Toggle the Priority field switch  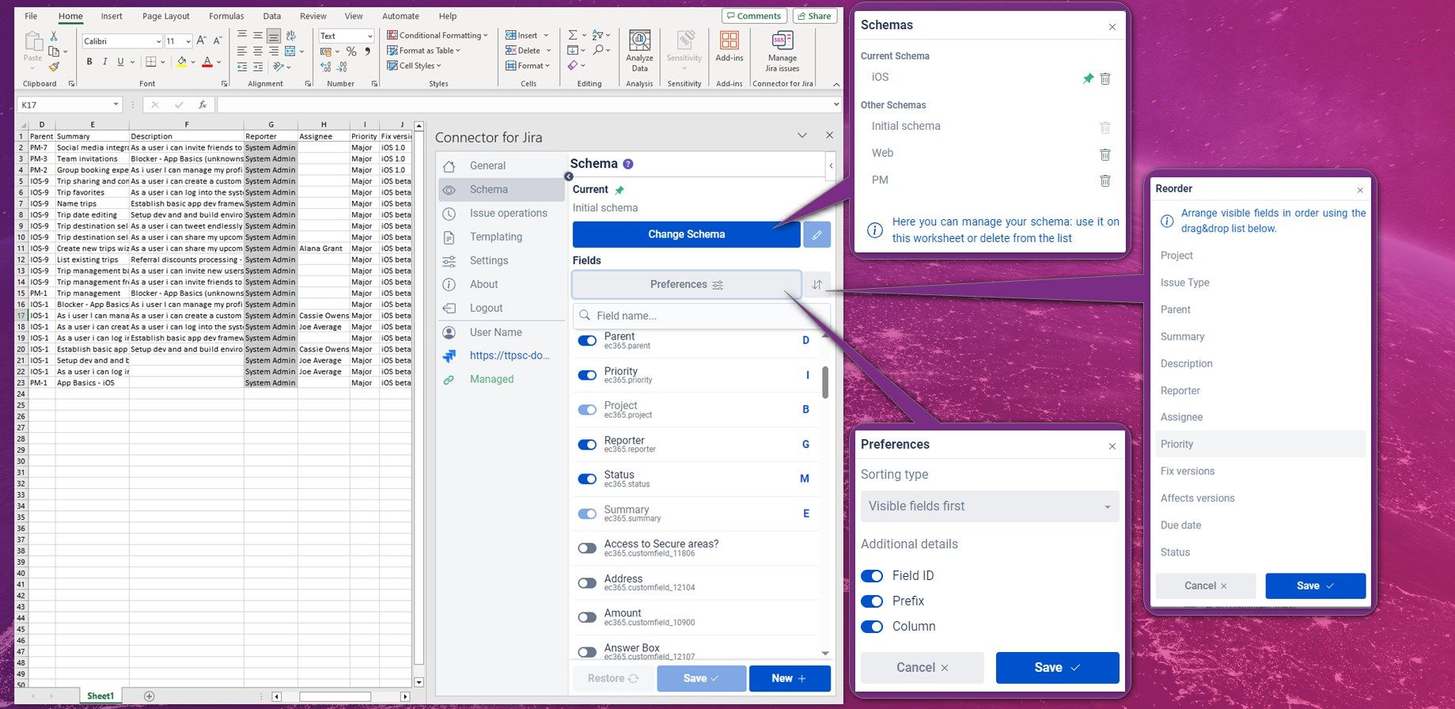coord(587,375)
